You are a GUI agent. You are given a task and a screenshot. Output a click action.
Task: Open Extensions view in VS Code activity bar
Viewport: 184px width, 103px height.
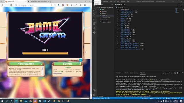[x=94, y=23]
